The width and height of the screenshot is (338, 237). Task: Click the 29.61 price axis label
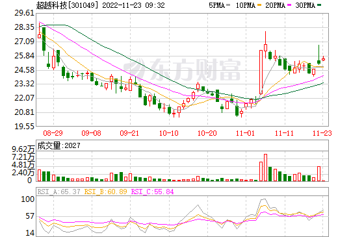click(x=24, y=13)
